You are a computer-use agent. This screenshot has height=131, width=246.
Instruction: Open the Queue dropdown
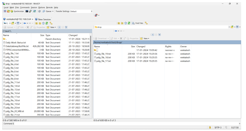(x=49, y=11)
